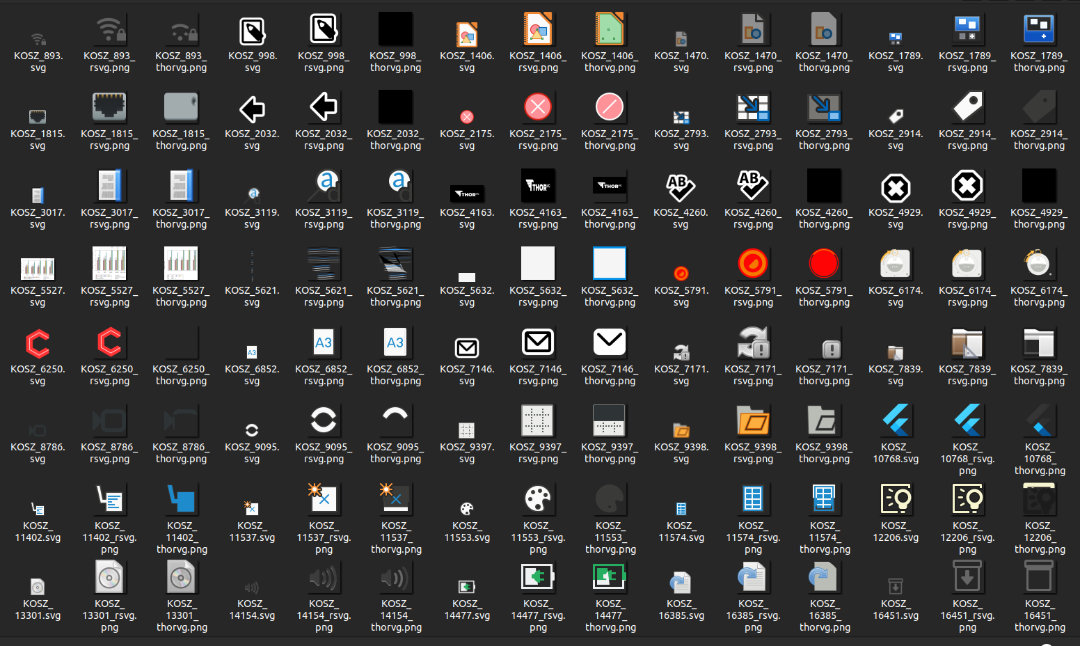Click the KOSZ_1406_thorvg.png green document file
Image resolution: width=1080 pixels, height=646 pixels.
coord(610,29)
